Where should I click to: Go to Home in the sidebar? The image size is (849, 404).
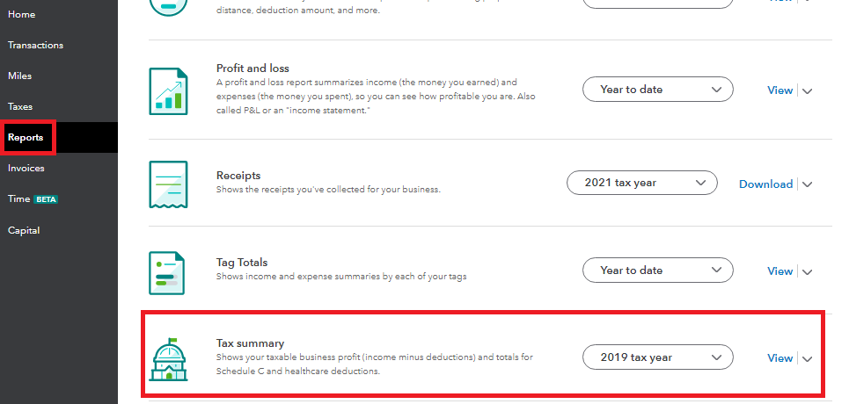click(21, 14)
